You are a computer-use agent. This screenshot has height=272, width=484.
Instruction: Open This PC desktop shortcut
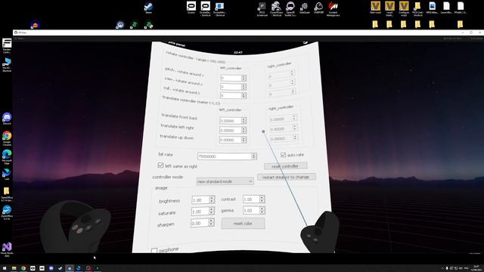tap(7, 65)
